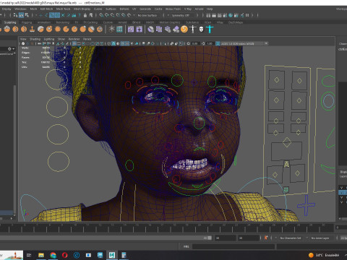347x260 pixels.
Task: Open the Render View window icon
Action: (208, 15)
